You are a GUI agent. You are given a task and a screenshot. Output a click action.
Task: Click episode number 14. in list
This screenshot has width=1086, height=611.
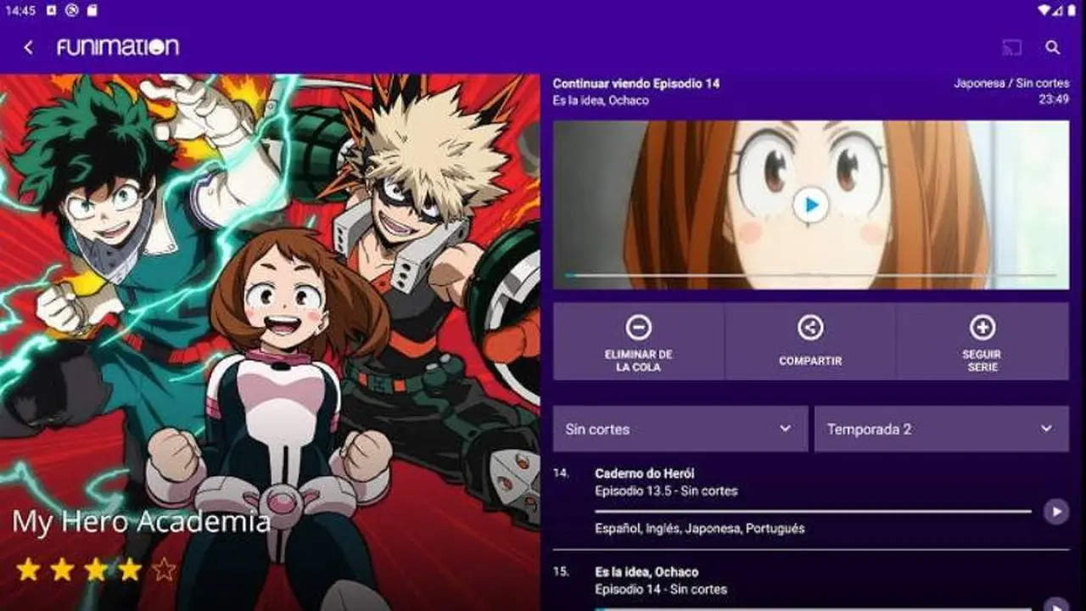coord(561,474)
